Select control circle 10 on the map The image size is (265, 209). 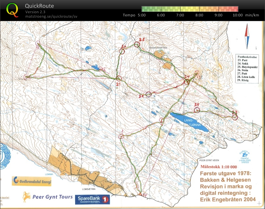(26, 77)
